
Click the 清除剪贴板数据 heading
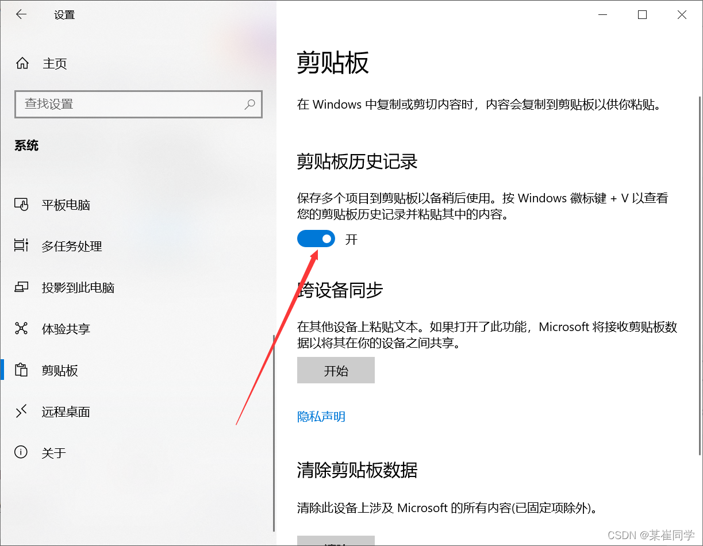(357, 470)
